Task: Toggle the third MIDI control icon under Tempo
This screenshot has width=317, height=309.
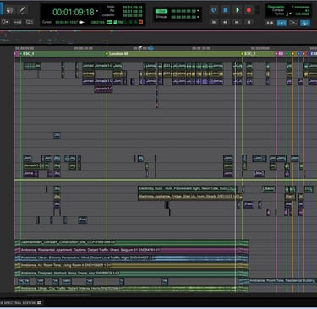Action: pos(293,23)
